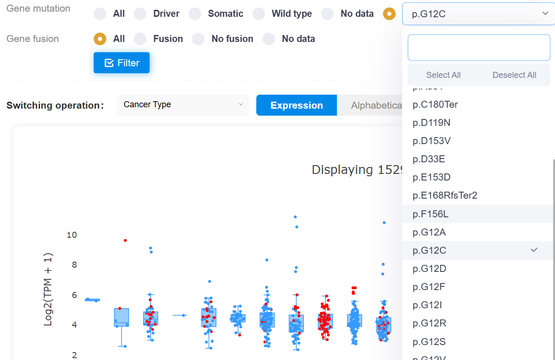Open the Cancer Type switching dropdown
The image size is (555, 360).
pyautogui.click(x=183, y=105)
